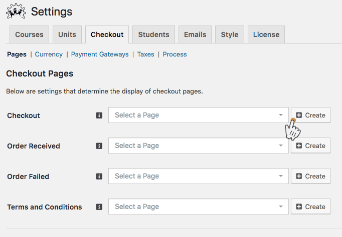Open the Taxes sub-section
The width and height of the screenshot is (342, 237).
[146, 54]
